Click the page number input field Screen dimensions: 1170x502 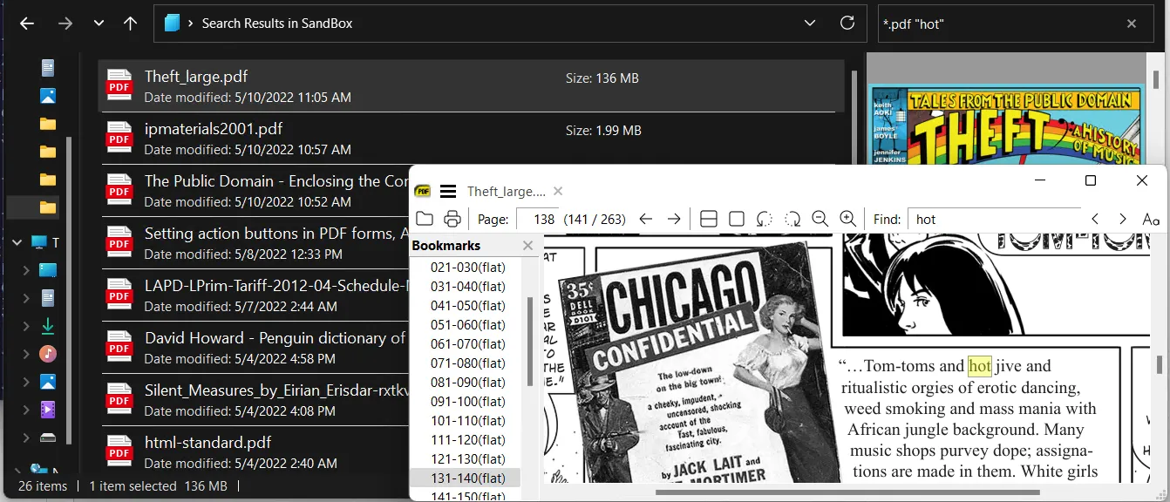click(x=537, y=219)
